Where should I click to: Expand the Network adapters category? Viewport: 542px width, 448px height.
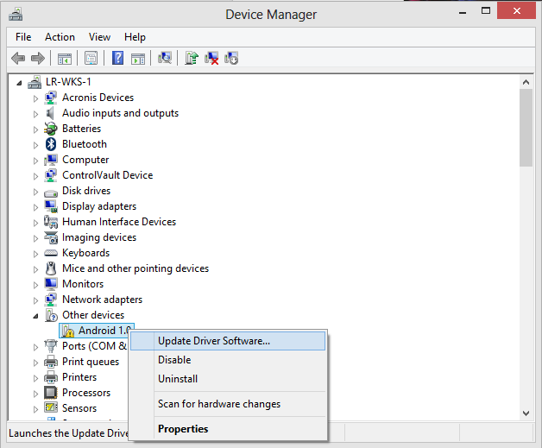click(36, 300)
